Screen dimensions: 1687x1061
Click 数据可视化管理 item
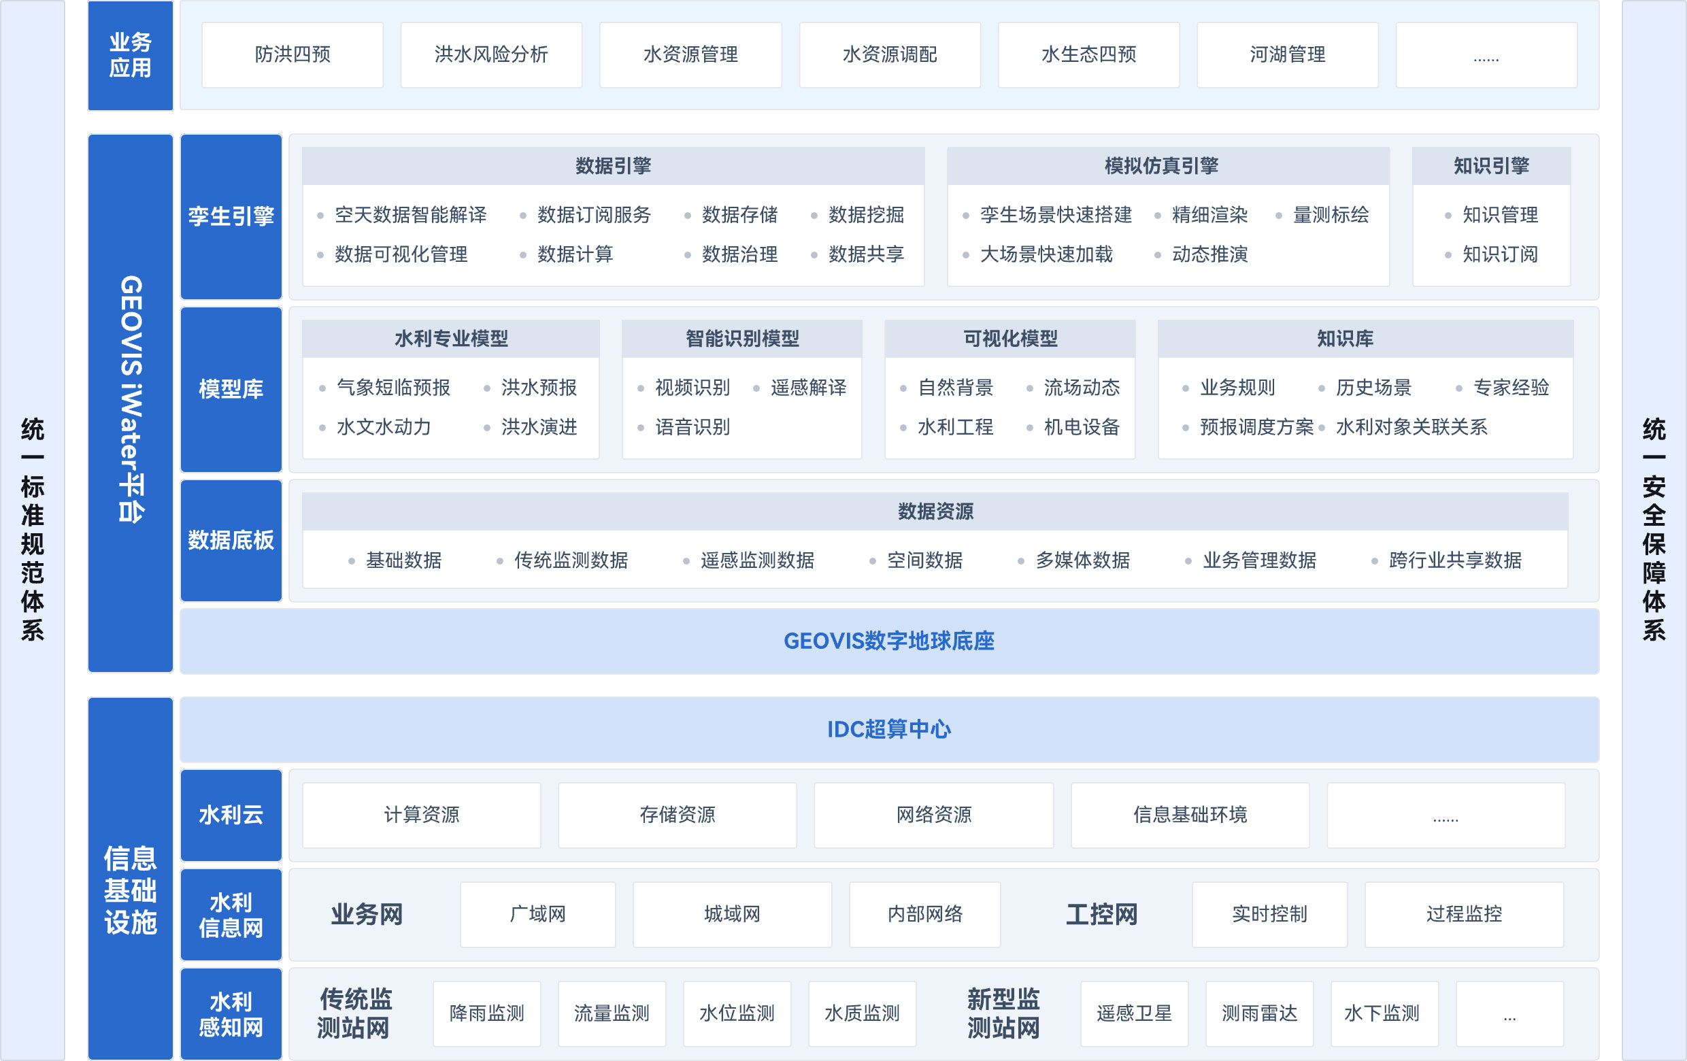click(x=401, y=254)
